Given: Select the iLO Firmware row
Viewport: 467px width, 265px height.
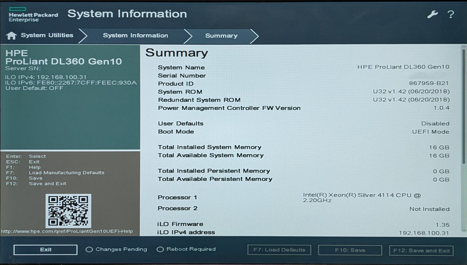Looking at the screenshot, I should pyautogui.click(x=303, y=224).
